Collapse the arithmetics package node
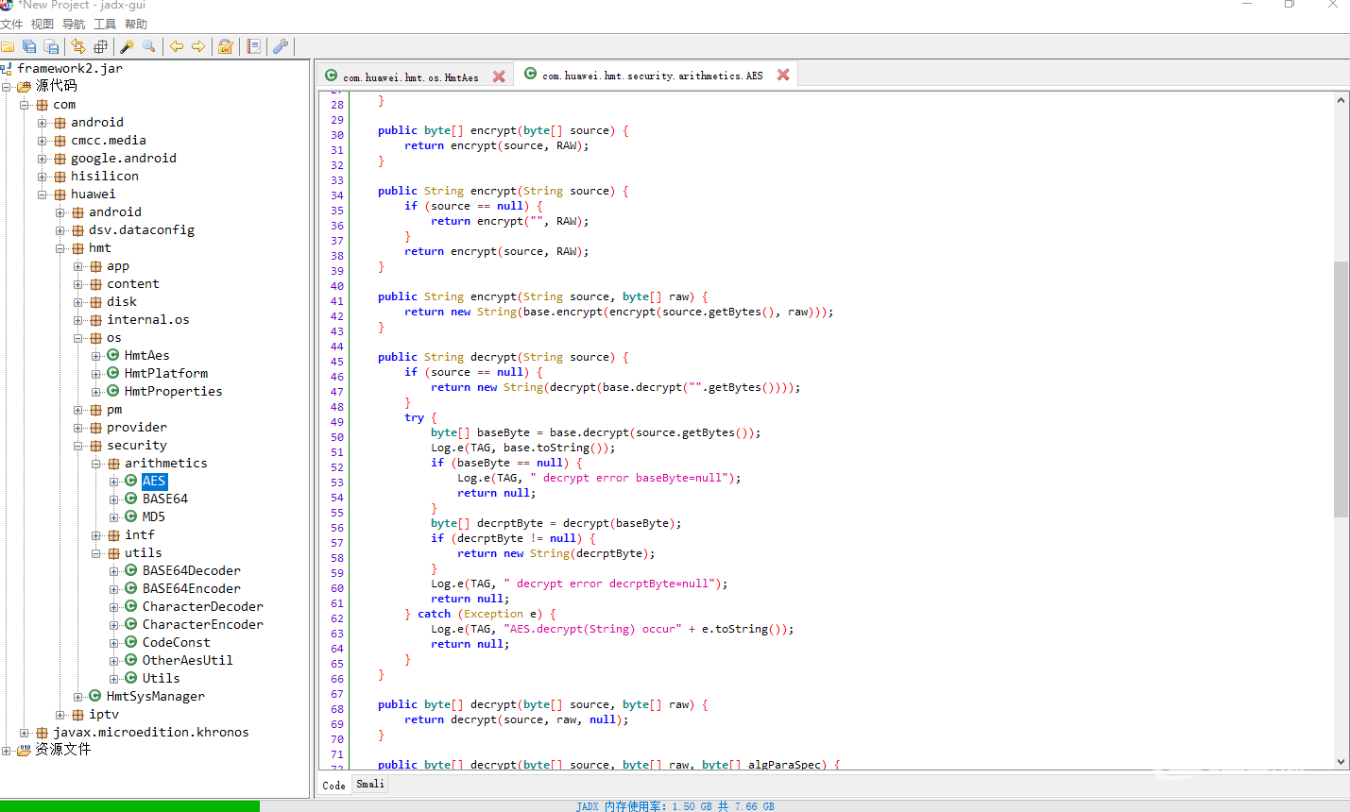1350x812 pixels. click(x=96, y=464)
